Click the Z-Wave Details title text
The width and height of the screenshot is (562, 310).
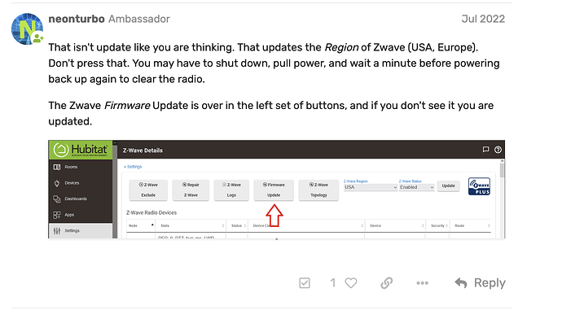tap(143, 151)
